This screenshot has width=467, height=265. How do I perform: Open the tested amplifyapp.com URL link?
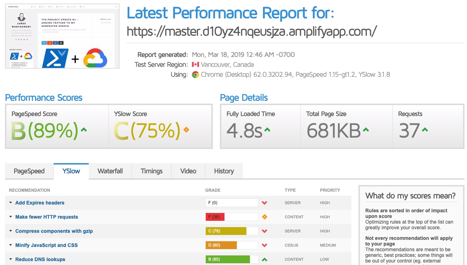(252, 30)
